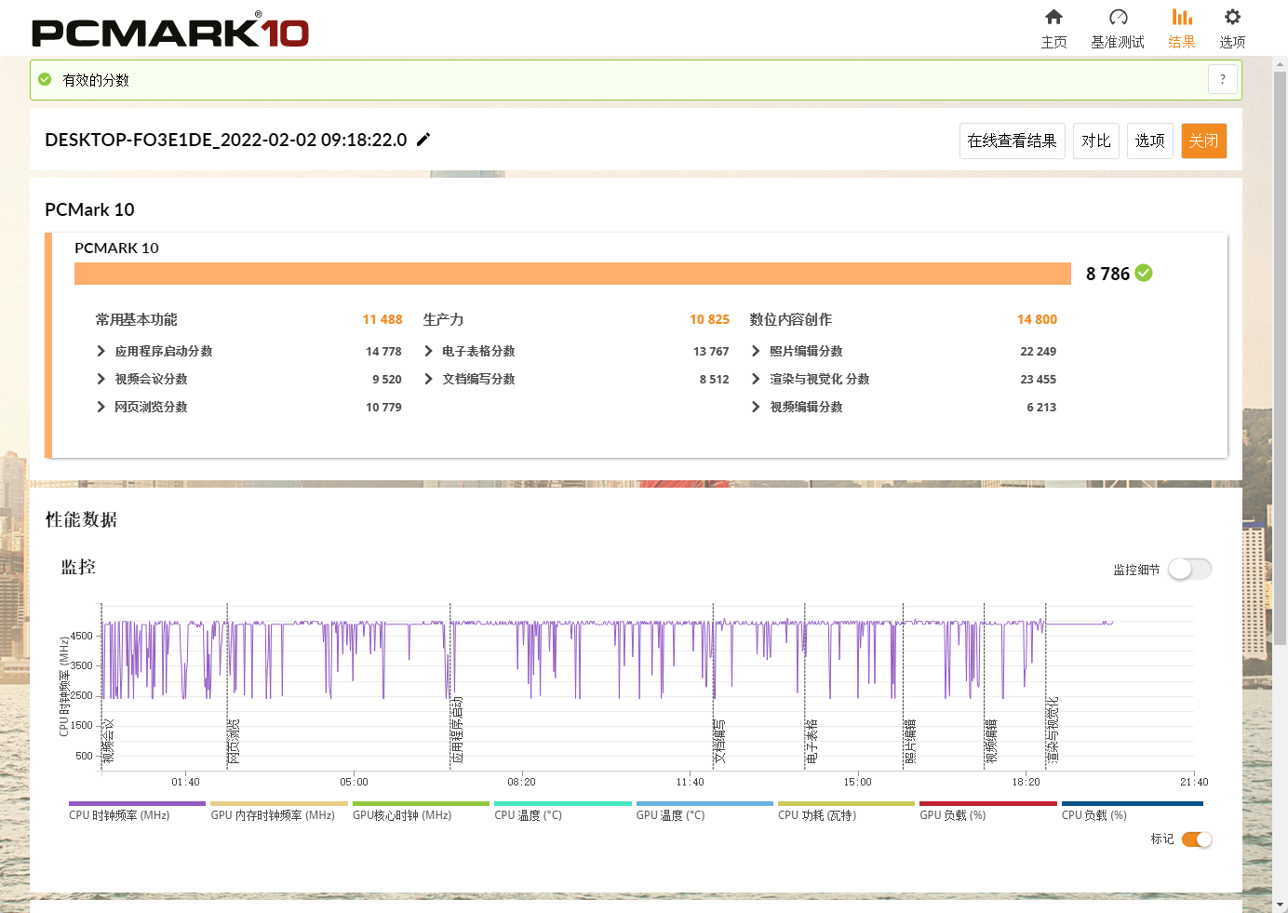Turn off the 标记 markers switch
The width and height of the screenshot is (1288, 913).
1197,839
